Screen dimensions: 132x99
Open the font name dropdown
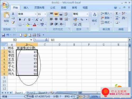pyautogui.click(x=36, y=14)
